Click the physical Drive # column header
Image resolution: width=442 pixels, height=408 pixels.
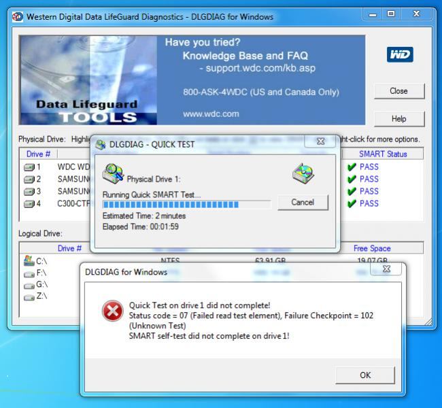click(x=38, y=154)
